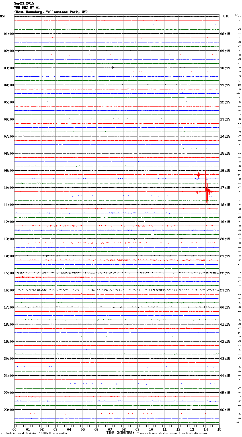Select the 09:00 MST time label
The height and width of the screenshot is (437, 242).
pyautogui.click(x=9, y=171)
